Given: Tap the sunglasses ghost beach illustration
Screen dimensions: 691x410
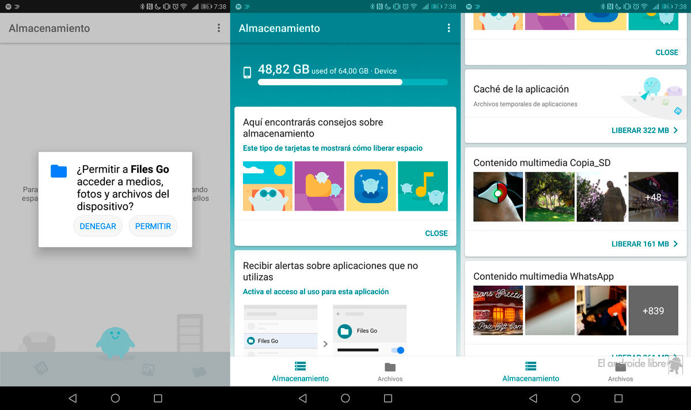Looking at the screenshot, I should click(267, 186).
